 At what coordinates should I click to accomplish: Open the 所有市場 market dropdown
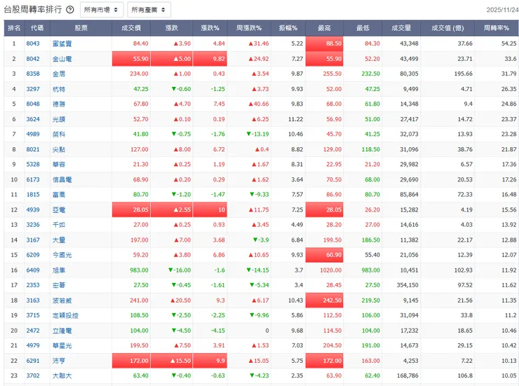coord(102,10)
